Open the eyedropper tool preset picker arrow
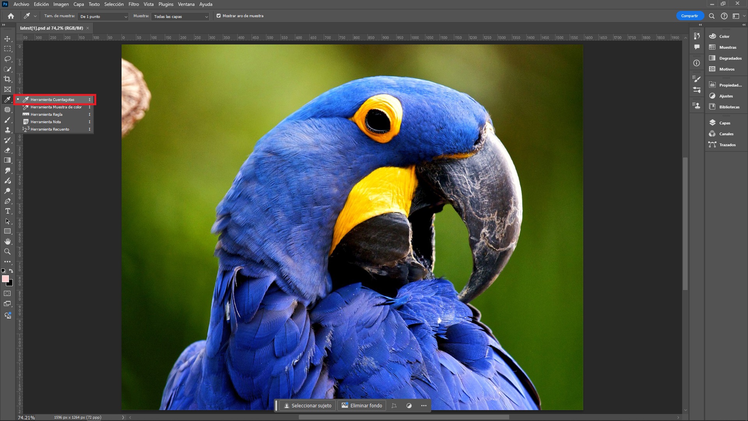748x421 pixels. tap(35, 16)
